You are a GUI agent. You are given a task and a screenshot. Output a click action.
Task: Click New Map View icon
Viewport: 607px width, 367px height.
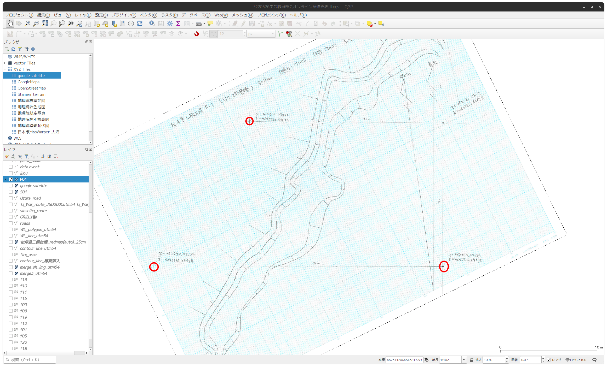click(x=96, y=24)
